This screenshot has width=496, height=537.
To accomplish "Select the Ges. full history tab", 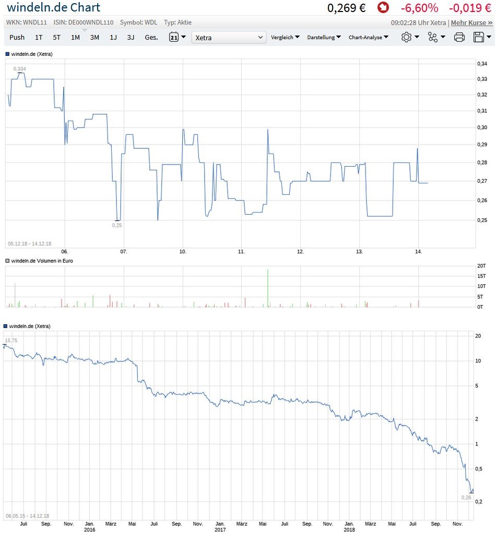I will (x=151, y=37).
